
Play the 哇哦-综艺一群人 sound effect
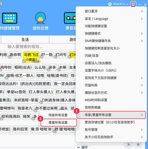(20, 76)
